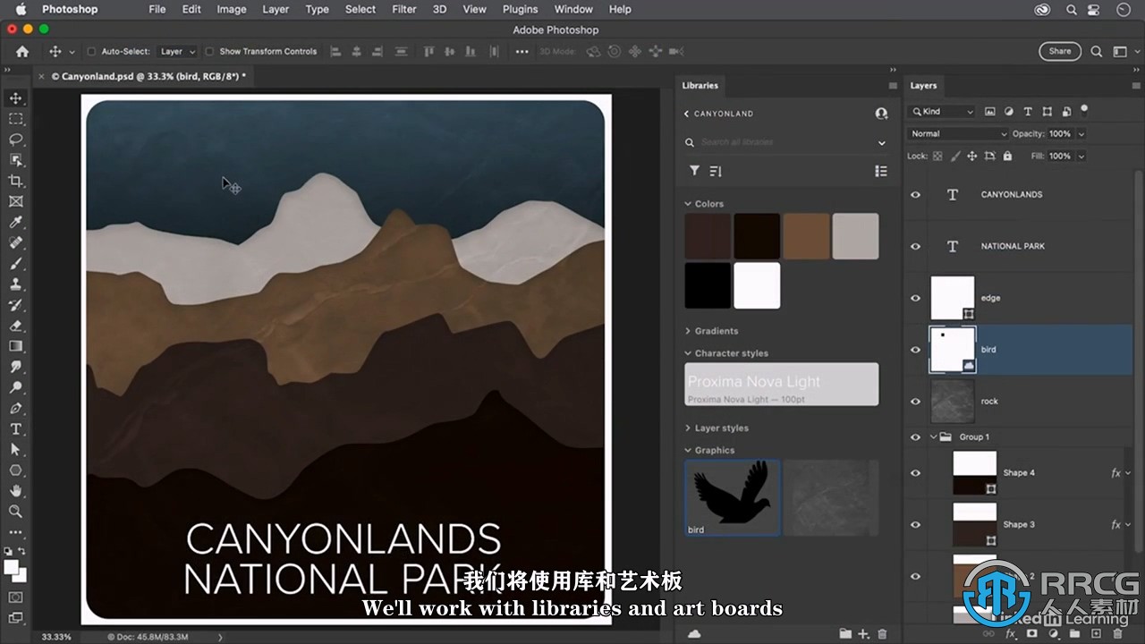The height and width of the screenshot is (644, 1145).
Task: Click the Libraries panel tab
Action: click(x=700, y=86)
